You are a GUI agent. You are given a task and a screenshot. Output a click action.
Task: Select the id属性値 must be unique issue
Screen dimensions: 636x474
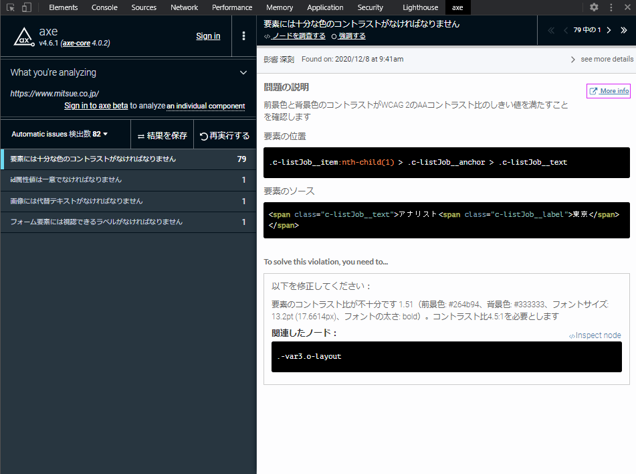click(x=128, y=180)
